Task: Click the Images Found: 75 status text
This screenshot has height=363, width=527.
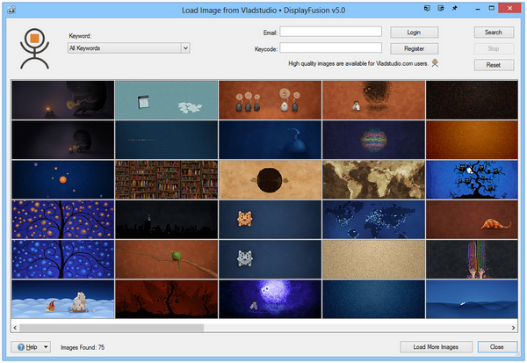Action: tap(83, 347)
